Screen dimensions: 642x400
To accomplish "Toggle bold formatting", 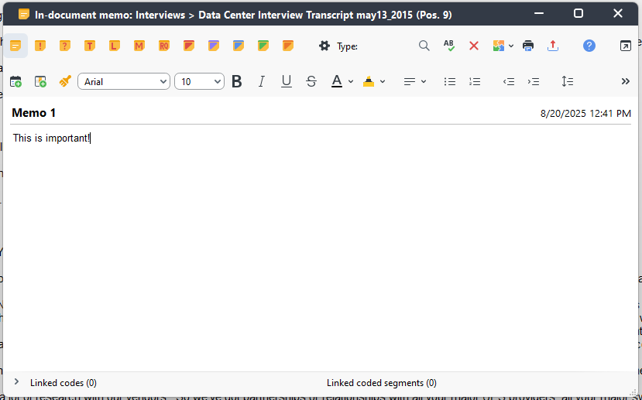I will (237, 81).
